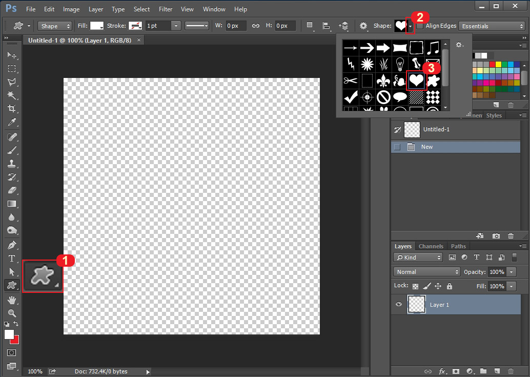
Task: Select the Eyedropper tool
Action: (12, 122)
